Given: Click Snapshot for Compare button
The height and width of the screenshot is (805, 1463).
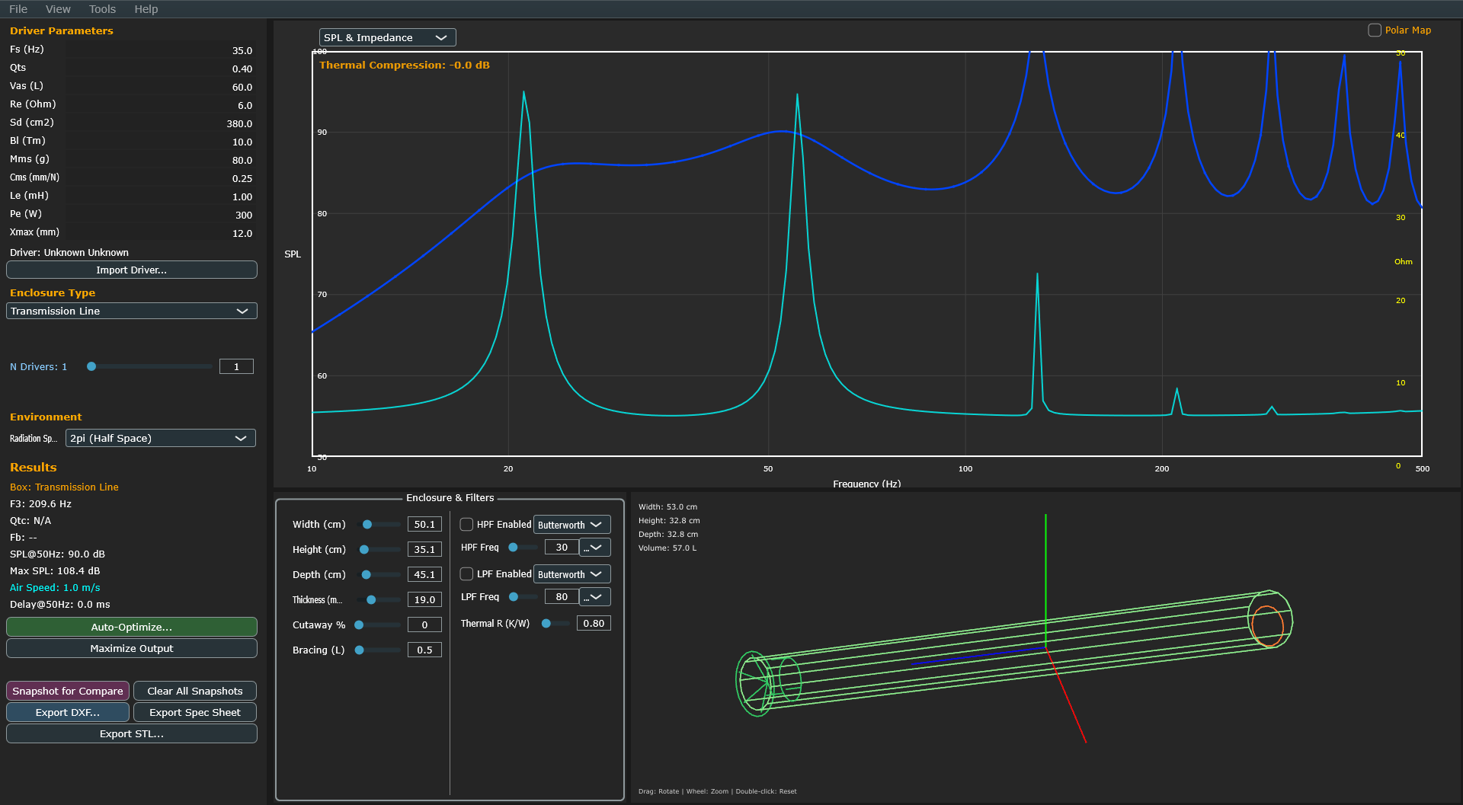Looking at the screenshot, I should (x=68, y=692).
